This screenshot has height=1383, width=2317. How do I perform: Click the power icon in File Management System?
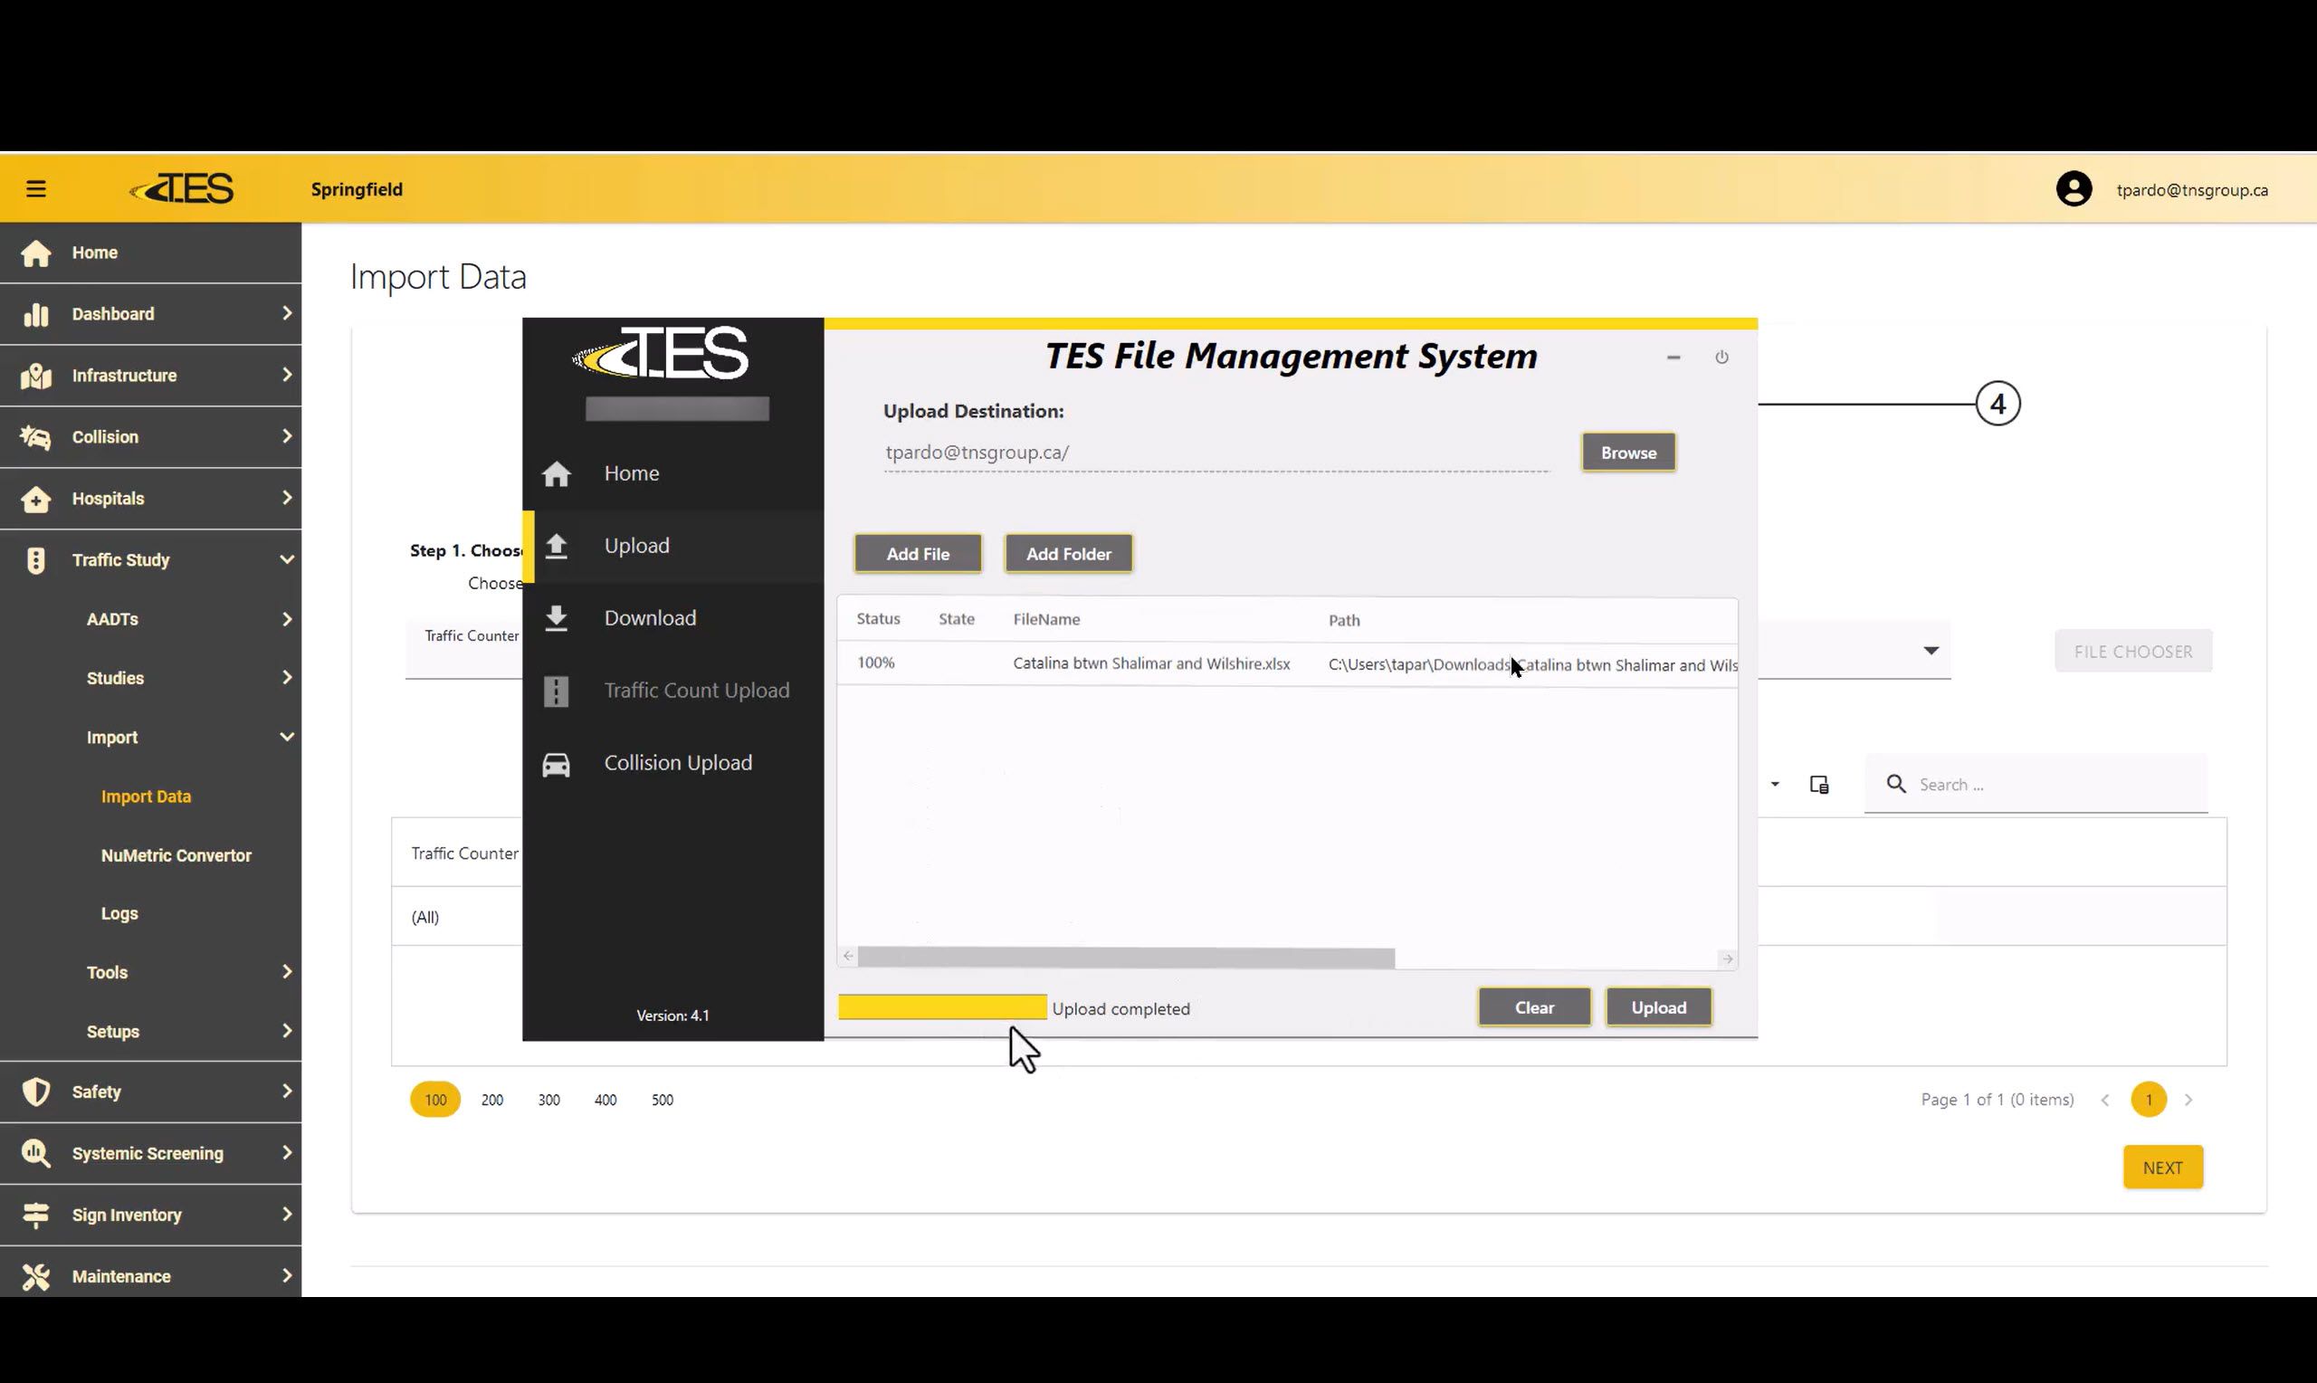(1721, 358)
